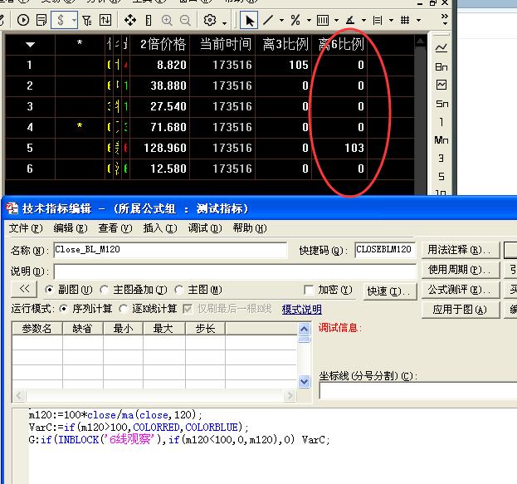The height and width of the screenshot is (484, 517).
Task: Click the 名称 input field
Action: pos(170,250)
